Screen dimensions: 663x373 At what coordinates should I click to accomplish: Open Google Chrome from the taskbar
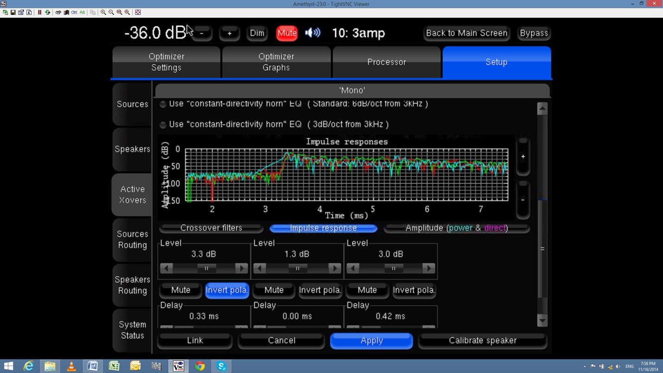coord(200,366)
